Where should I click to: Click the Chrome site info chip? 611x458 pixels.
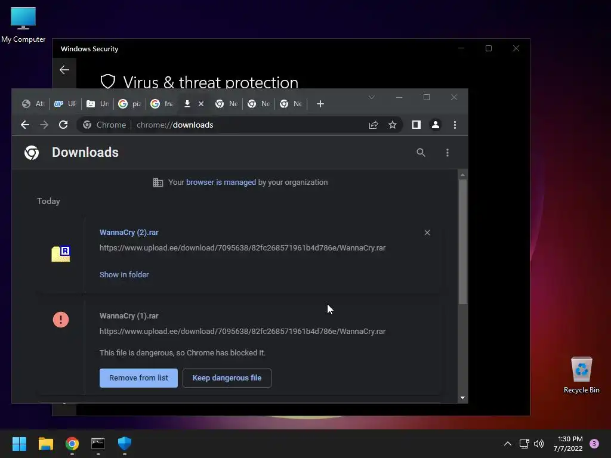104,125
